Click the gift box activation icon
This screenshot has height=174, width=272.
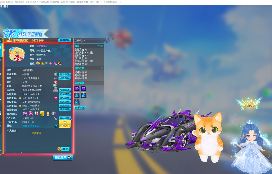tap(36, 114)
